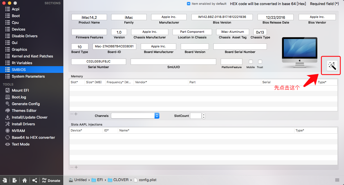
Task: Click the Product Name field
Action: click(x=89, y=17)
